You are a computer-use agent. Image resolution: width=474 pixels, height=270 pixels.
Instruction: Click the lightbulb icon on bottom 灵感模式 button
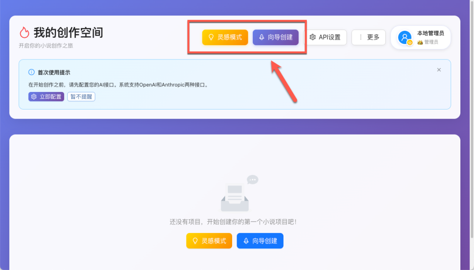pyautogui.click(x=194, y=241)
